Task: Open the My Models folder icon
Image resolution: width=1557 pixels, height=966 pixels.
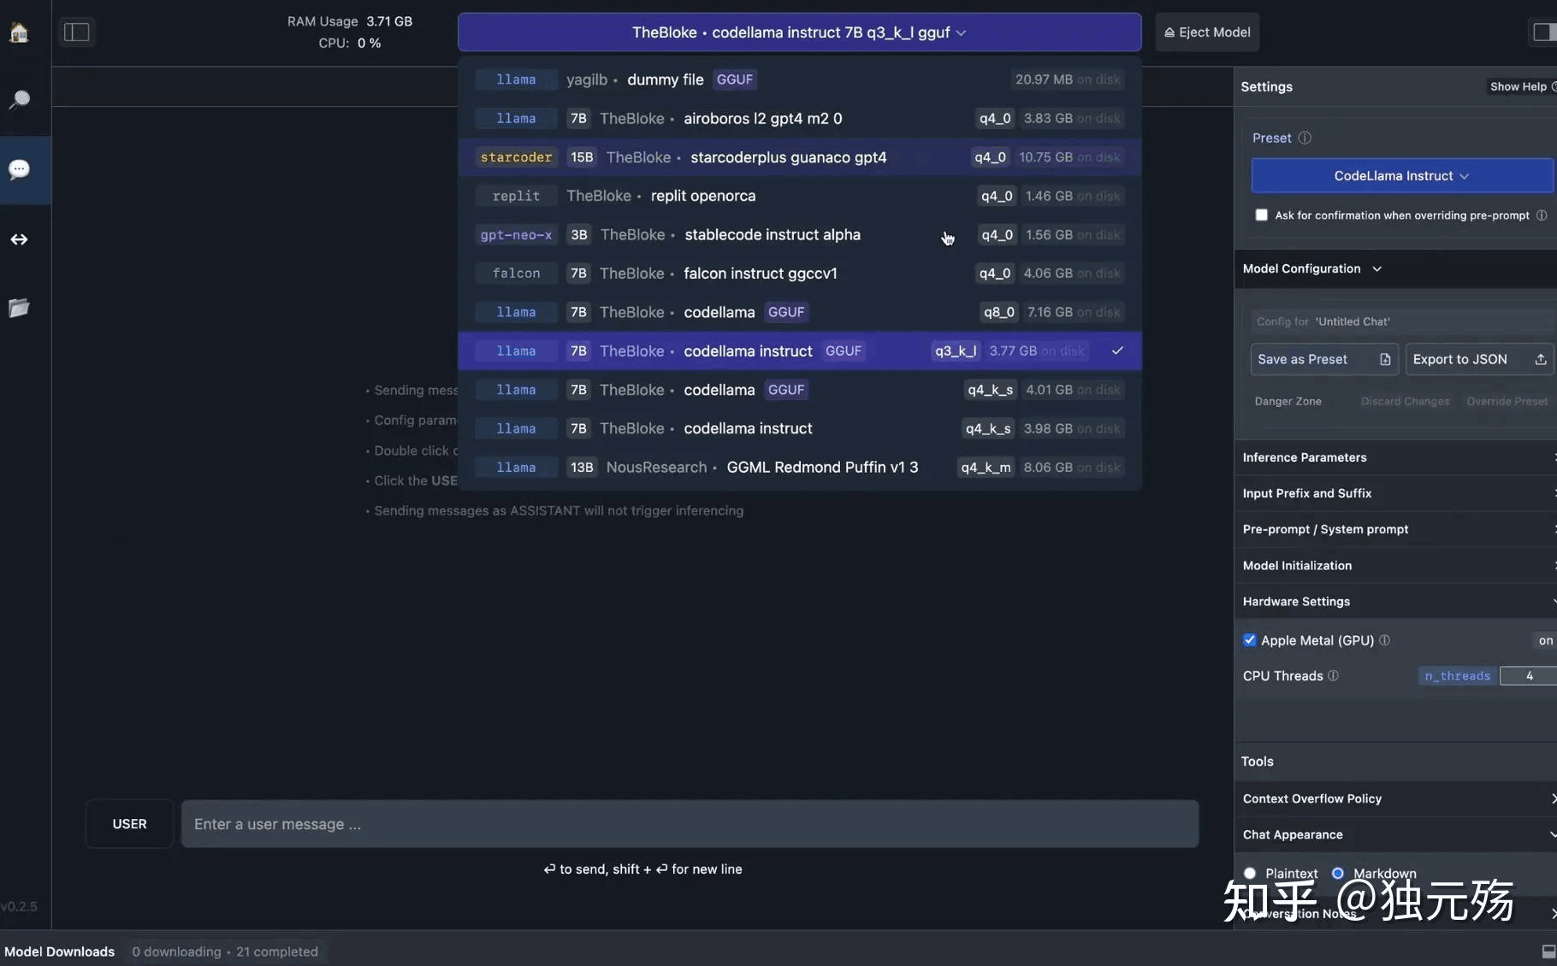Action: tap(19, 308)
